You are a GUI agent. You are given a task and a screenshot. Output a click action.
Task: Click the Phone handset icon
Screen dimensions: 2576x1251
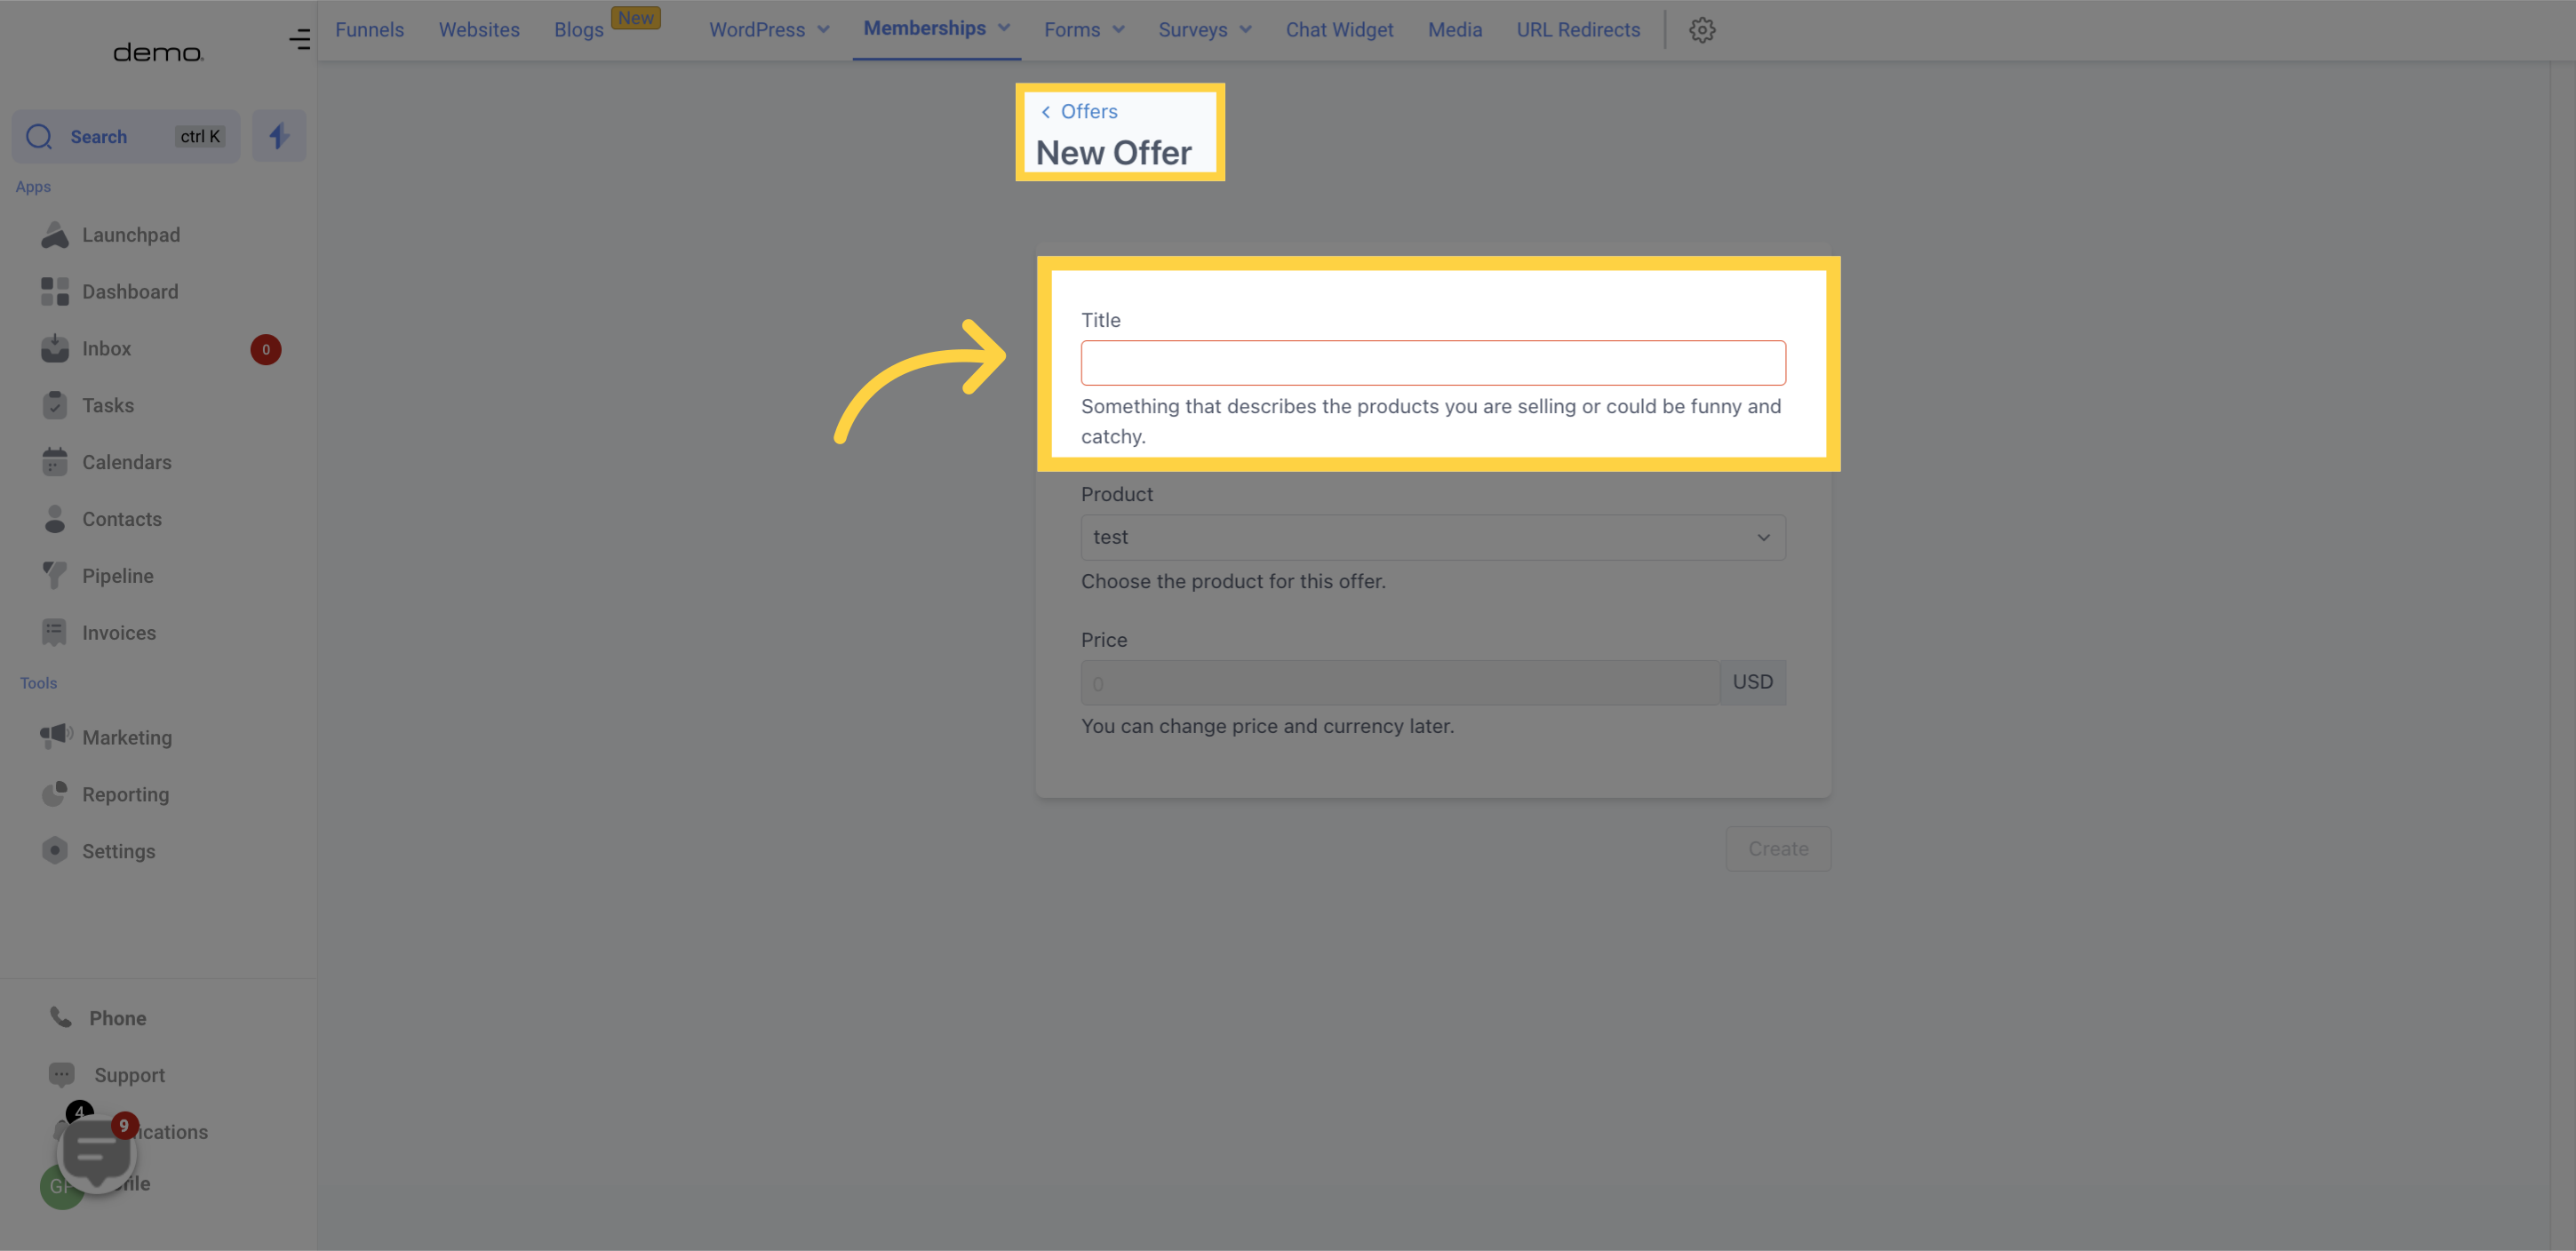click(x=61, y=1018)
